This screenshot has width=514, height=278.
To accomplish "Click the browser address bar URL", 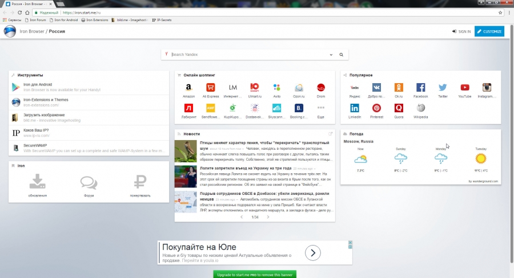I will coord(81,13).
